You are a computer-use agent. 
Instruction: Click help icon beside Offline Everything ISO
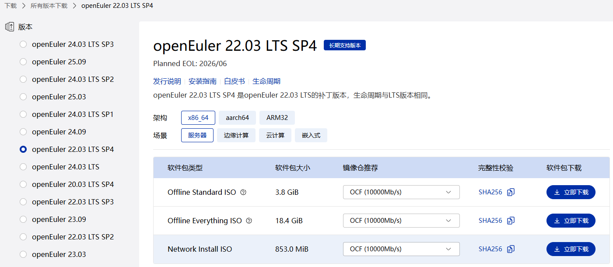tap(249, 221)
